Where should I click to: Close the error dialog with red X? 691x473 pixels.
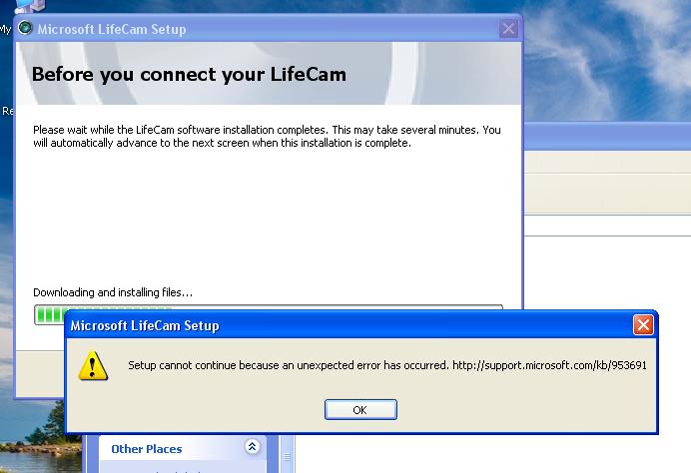(x=643, y=325)
